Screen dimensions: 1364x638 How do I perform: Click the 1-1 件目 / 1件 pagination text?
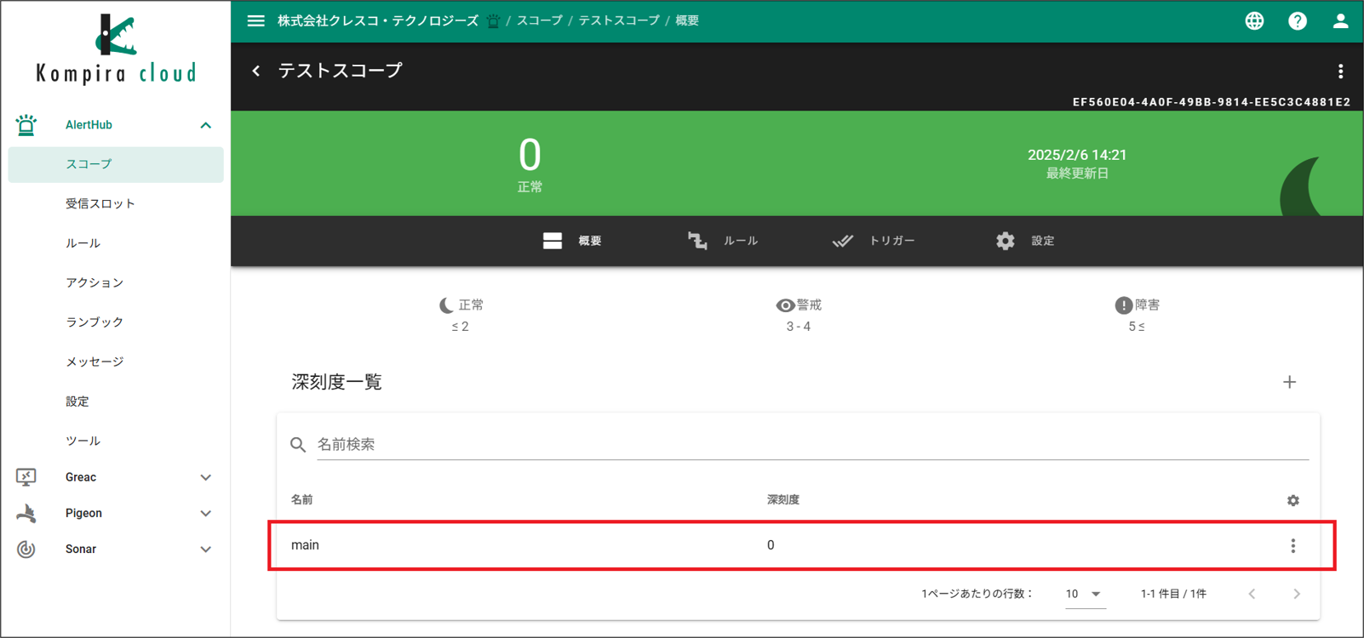pyautogui.click(x=1173, y=594)
